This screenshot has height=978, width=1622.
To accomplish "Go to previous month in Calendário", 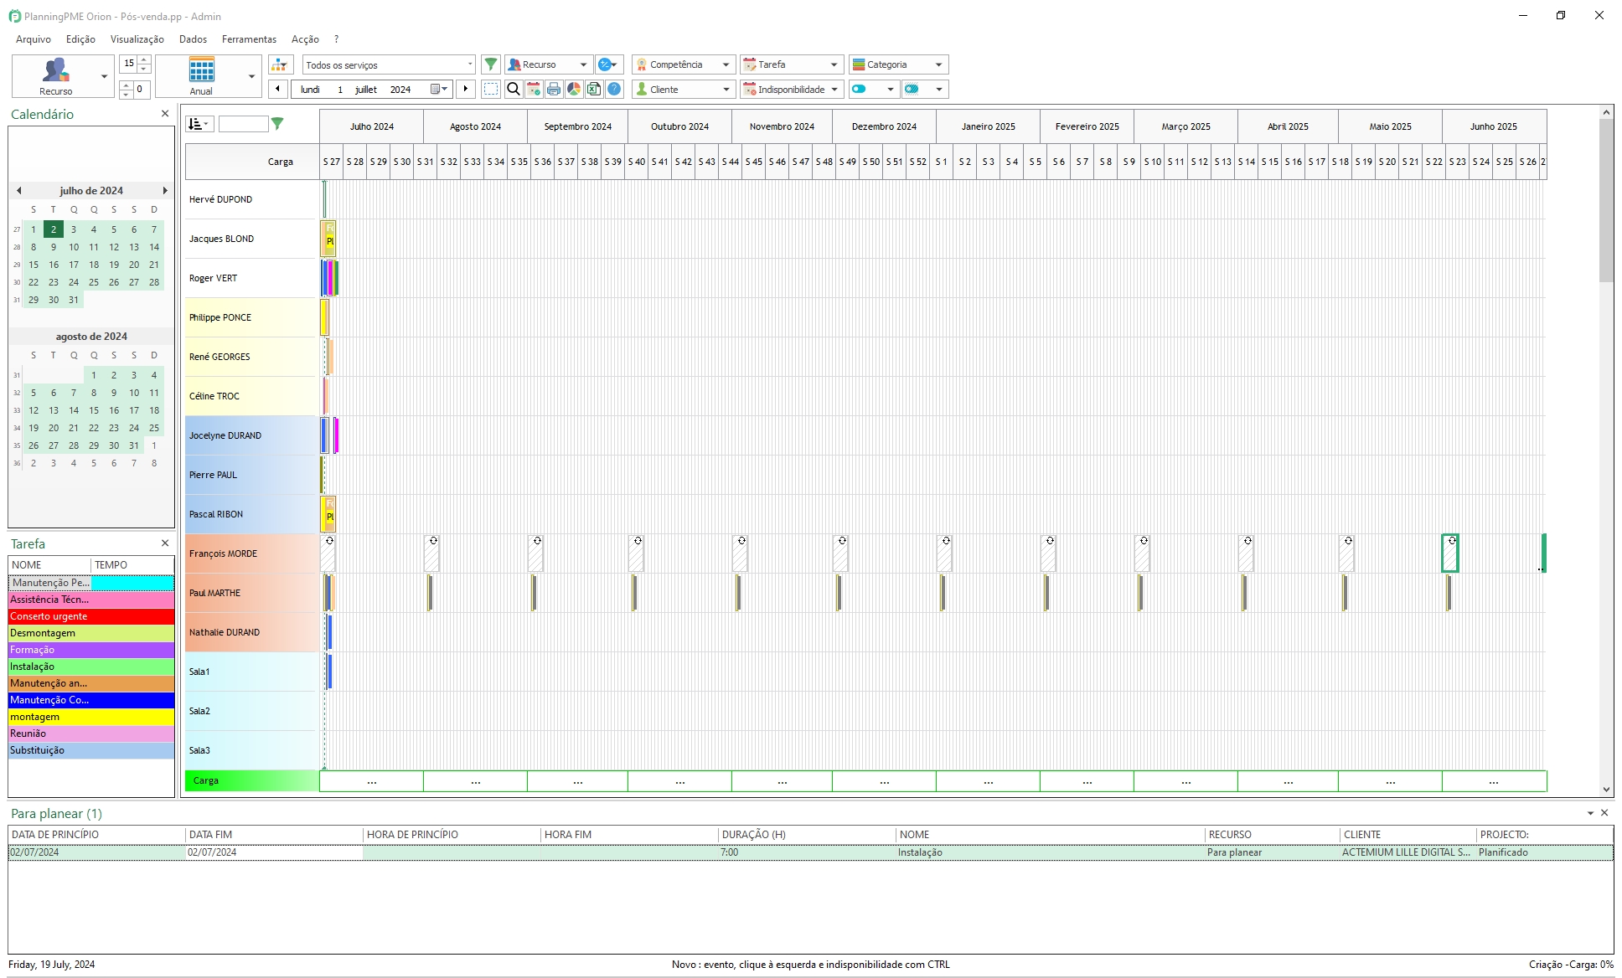I will point(18,191).
